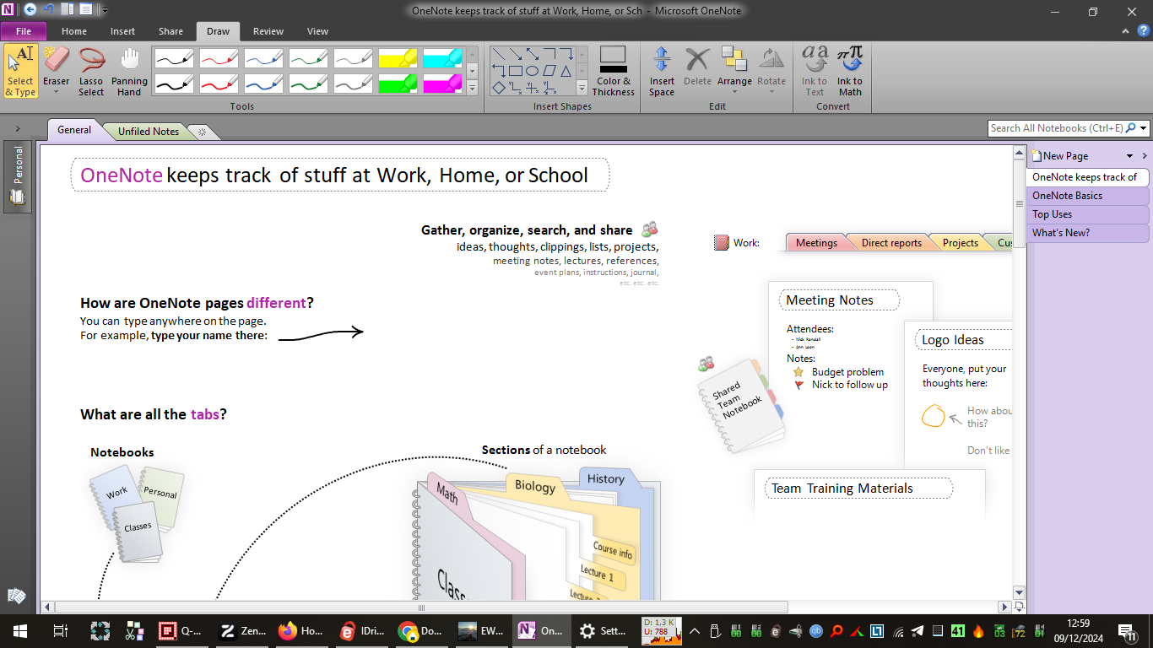
Task: Select the thick red pen
Action: click(219, 84)
